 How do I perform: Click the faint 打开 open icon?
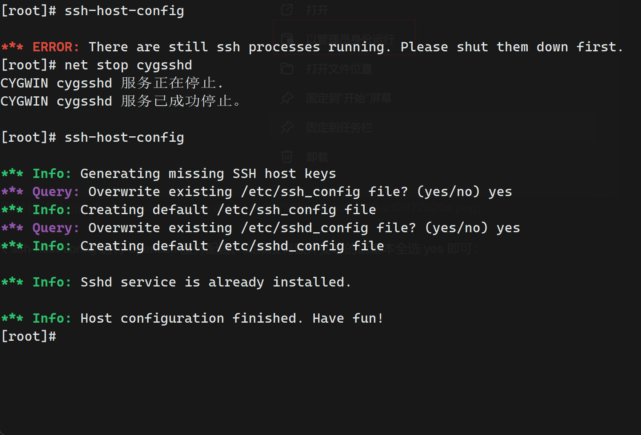[287, 10]
